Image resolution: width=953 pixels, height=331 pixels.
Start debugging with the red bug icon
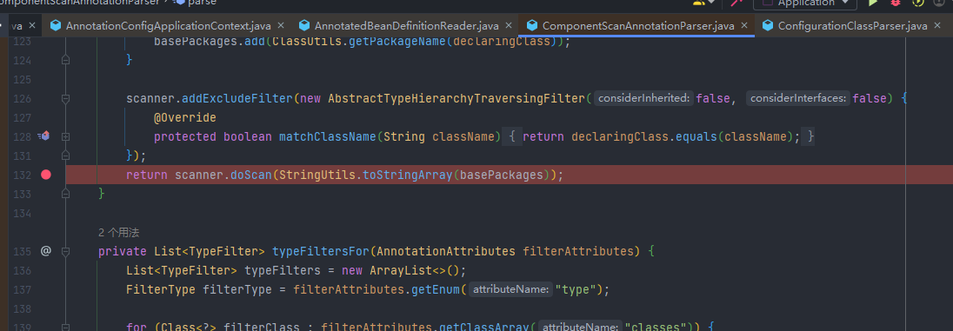pyautogui.click(x=896, y=3)
